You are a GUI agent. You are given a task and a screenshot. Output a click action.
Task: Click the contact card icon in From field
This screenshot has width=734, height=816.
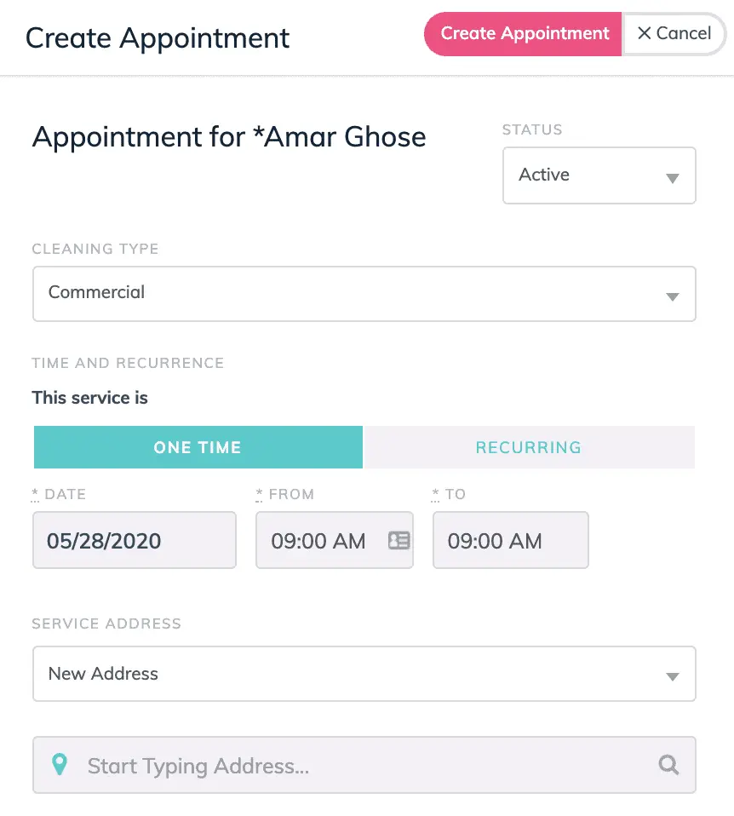click(399, 540)
